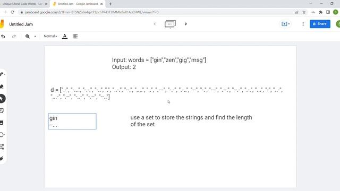
Task: Bookmark this page with the star
Action: 304,12
